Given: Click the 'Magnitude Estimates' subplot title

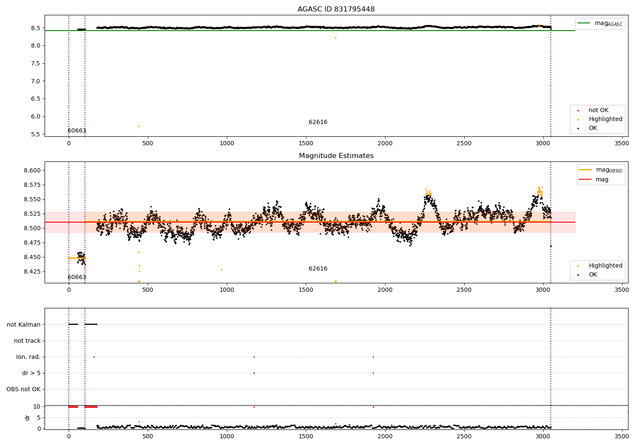Looking at the screenshot, I should 336,156.
